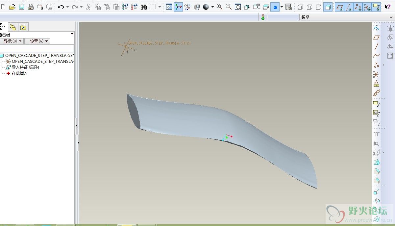
Task: Select 导入特征 标识4 in model tree
Action: 25,67
